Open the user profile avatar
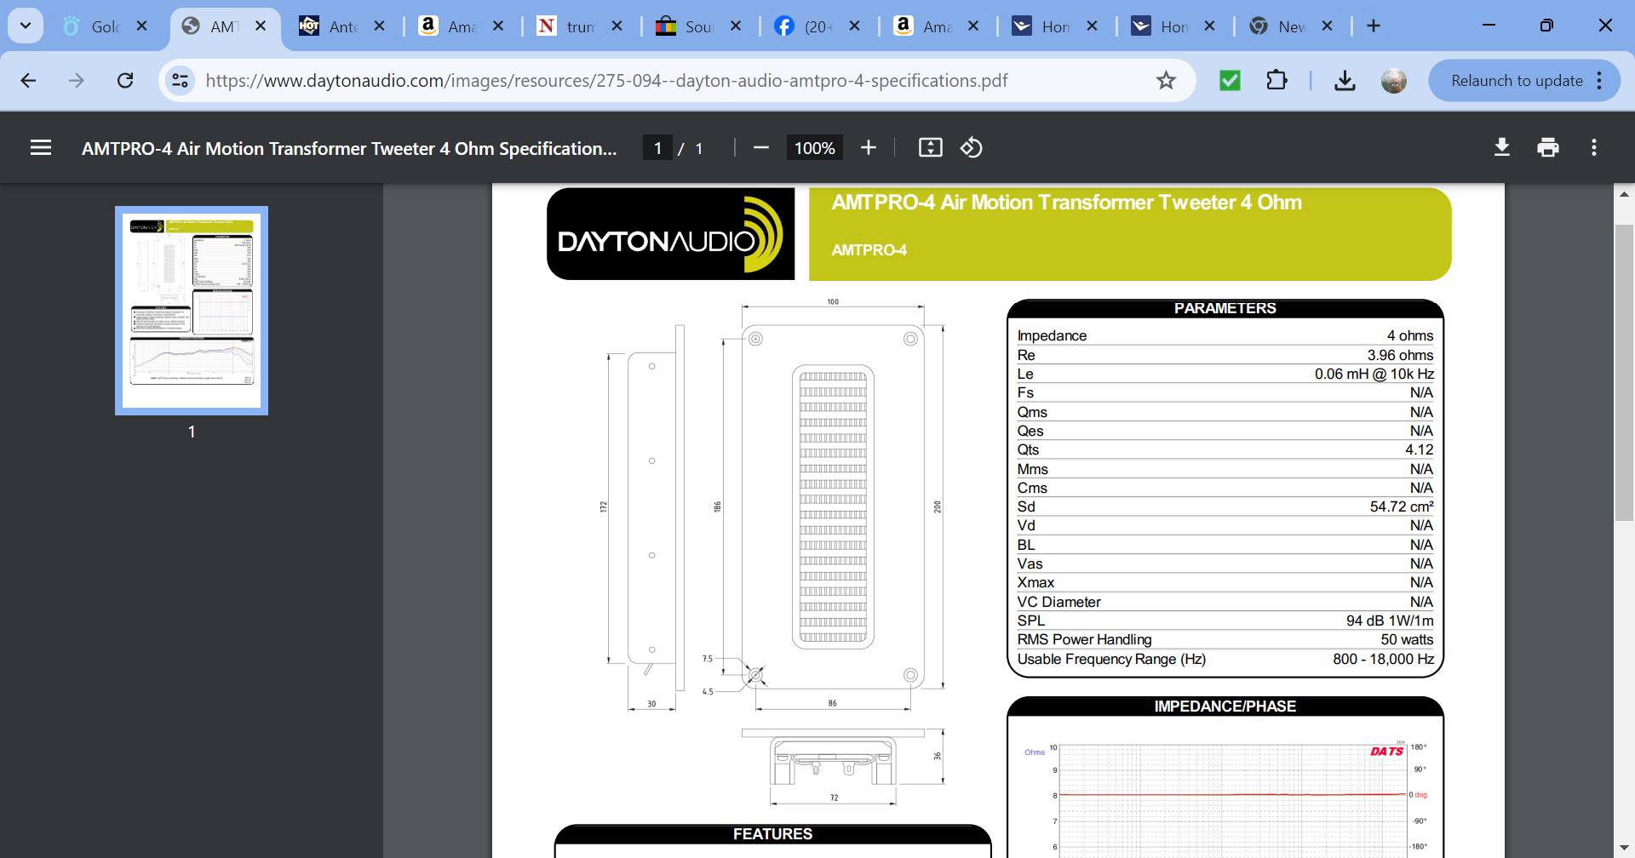Screen dimensions: 1635x858 pos(1394,81)
